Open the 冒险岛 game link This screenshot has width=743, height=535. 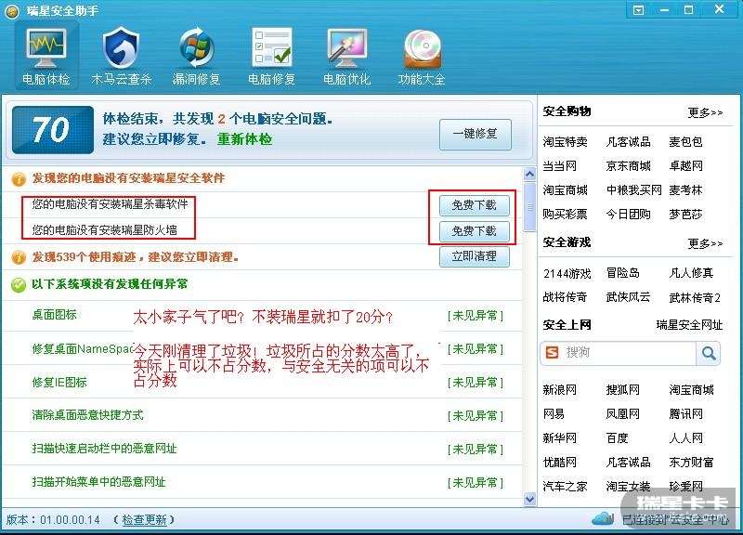coord(622,273)
